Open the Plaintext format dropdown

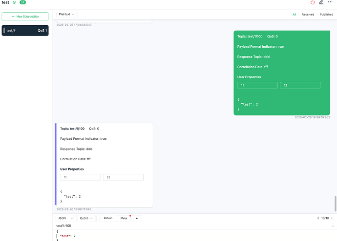pyautogui.click(x=66, y=15)
